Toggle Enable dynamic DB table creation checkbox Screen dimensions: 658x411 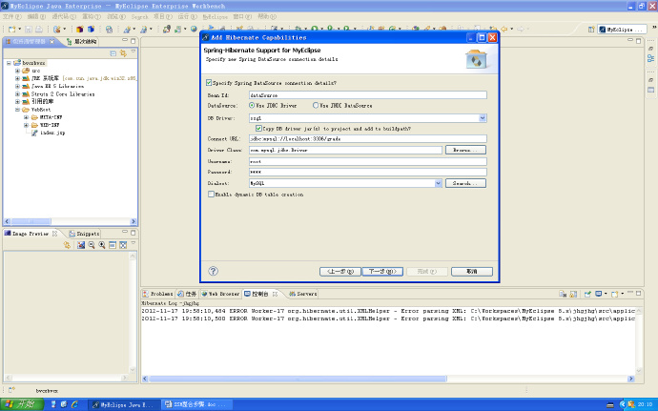(x=211, y=194)
